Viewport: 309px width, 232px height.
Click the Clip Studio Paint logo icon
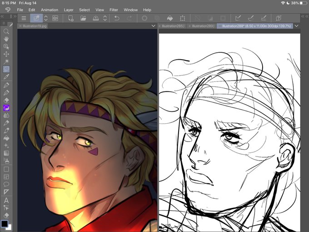point(8,10)
